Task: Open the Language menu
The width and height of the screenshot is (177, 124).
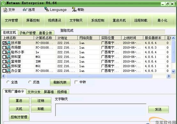Action: coord(55,10)
